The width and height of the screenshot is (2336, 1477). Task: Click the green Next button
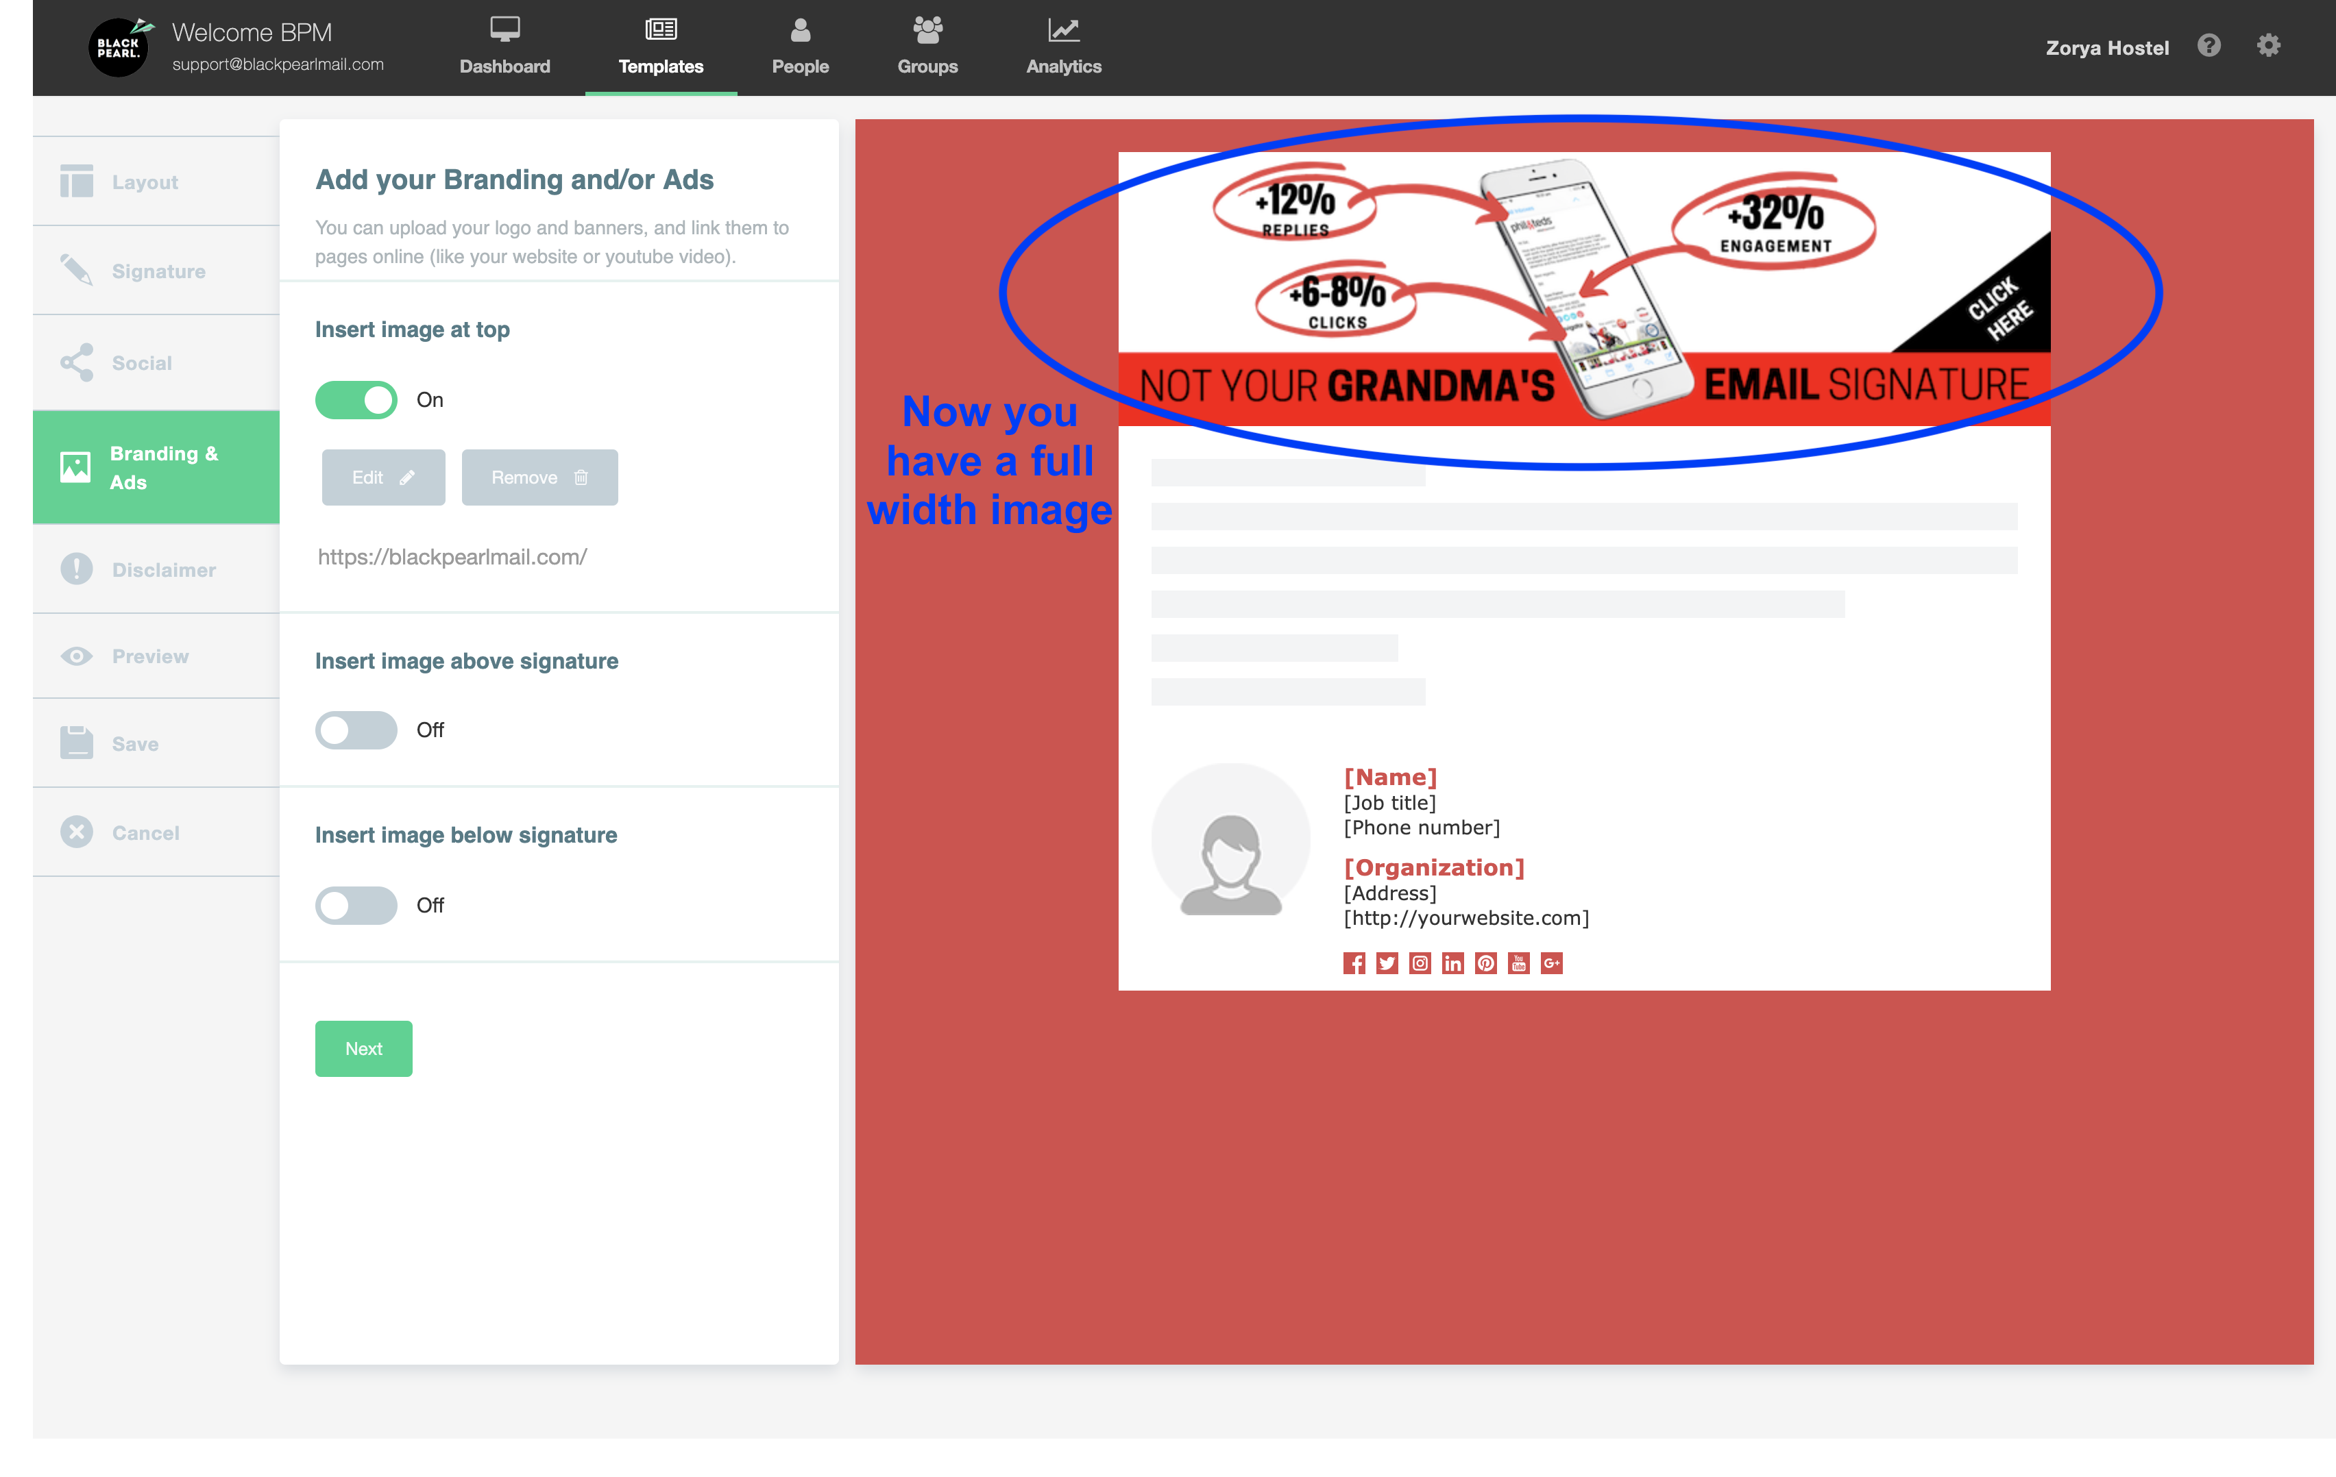point(364,1048)
